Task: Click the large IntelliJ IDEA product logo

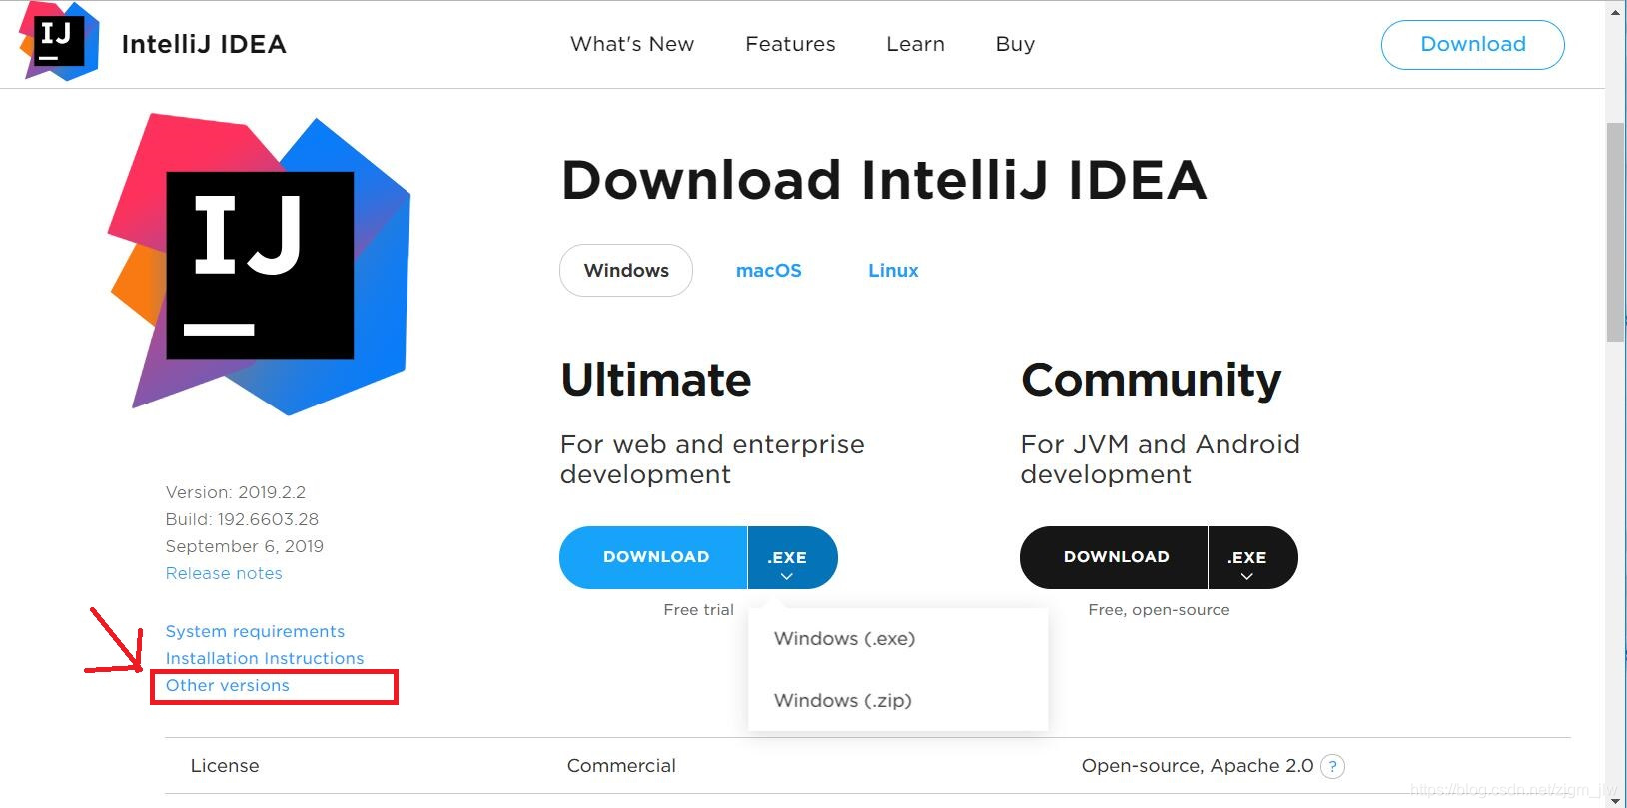Action: [x=260, y=264]
